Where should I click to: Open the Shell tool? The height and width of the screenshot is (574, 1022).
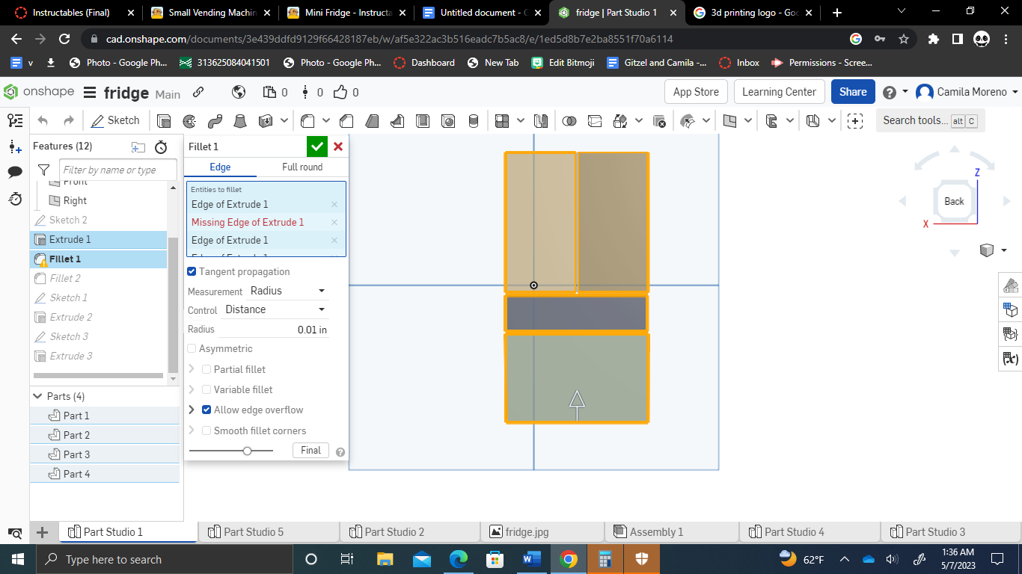(x=423, y=120)
